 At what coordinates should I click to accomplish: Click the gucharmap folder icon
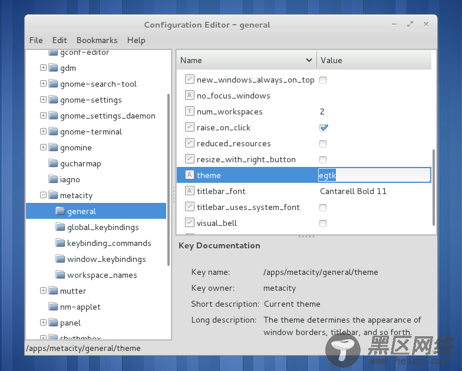pyautogui.click(x=53, y=163)
